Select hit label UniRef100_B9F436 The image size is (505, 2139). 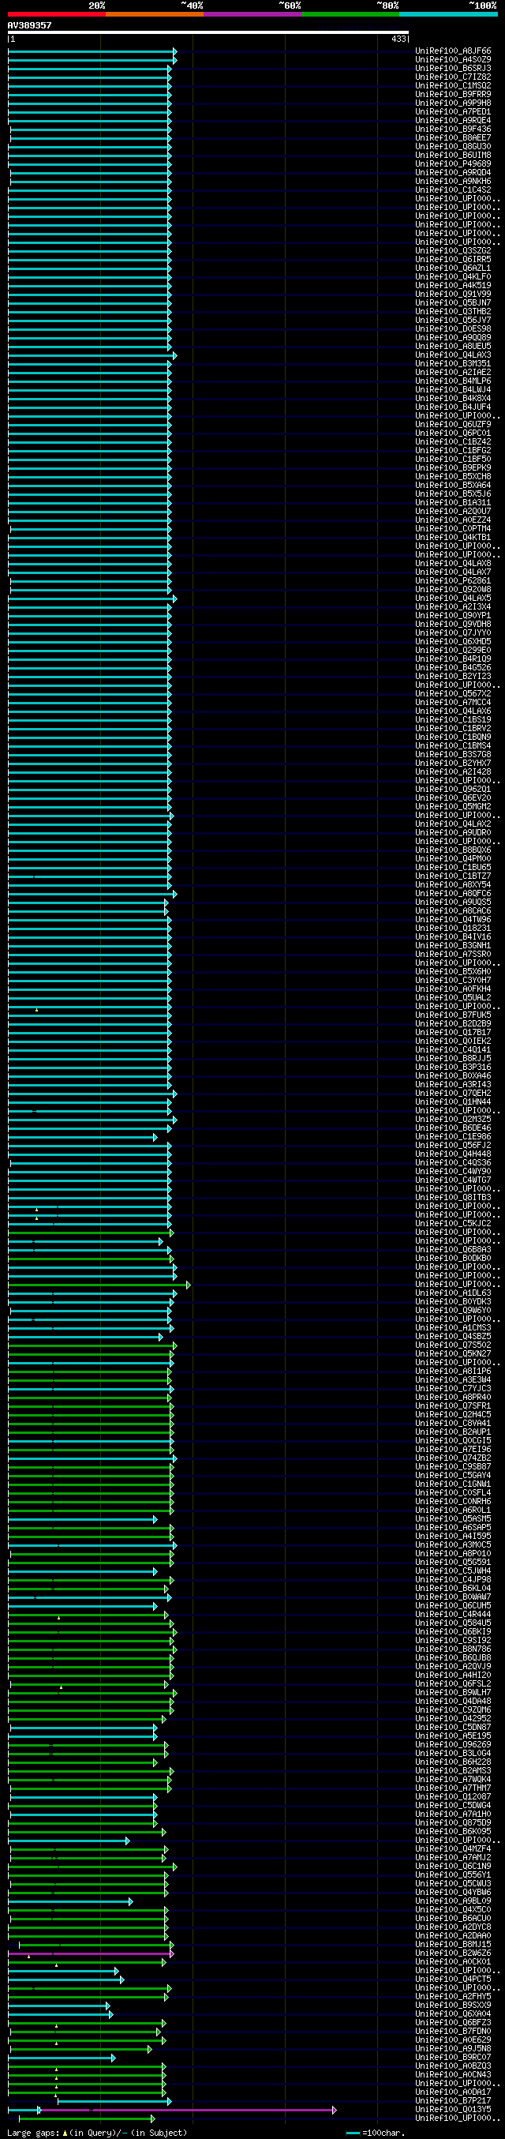[453, 129]
